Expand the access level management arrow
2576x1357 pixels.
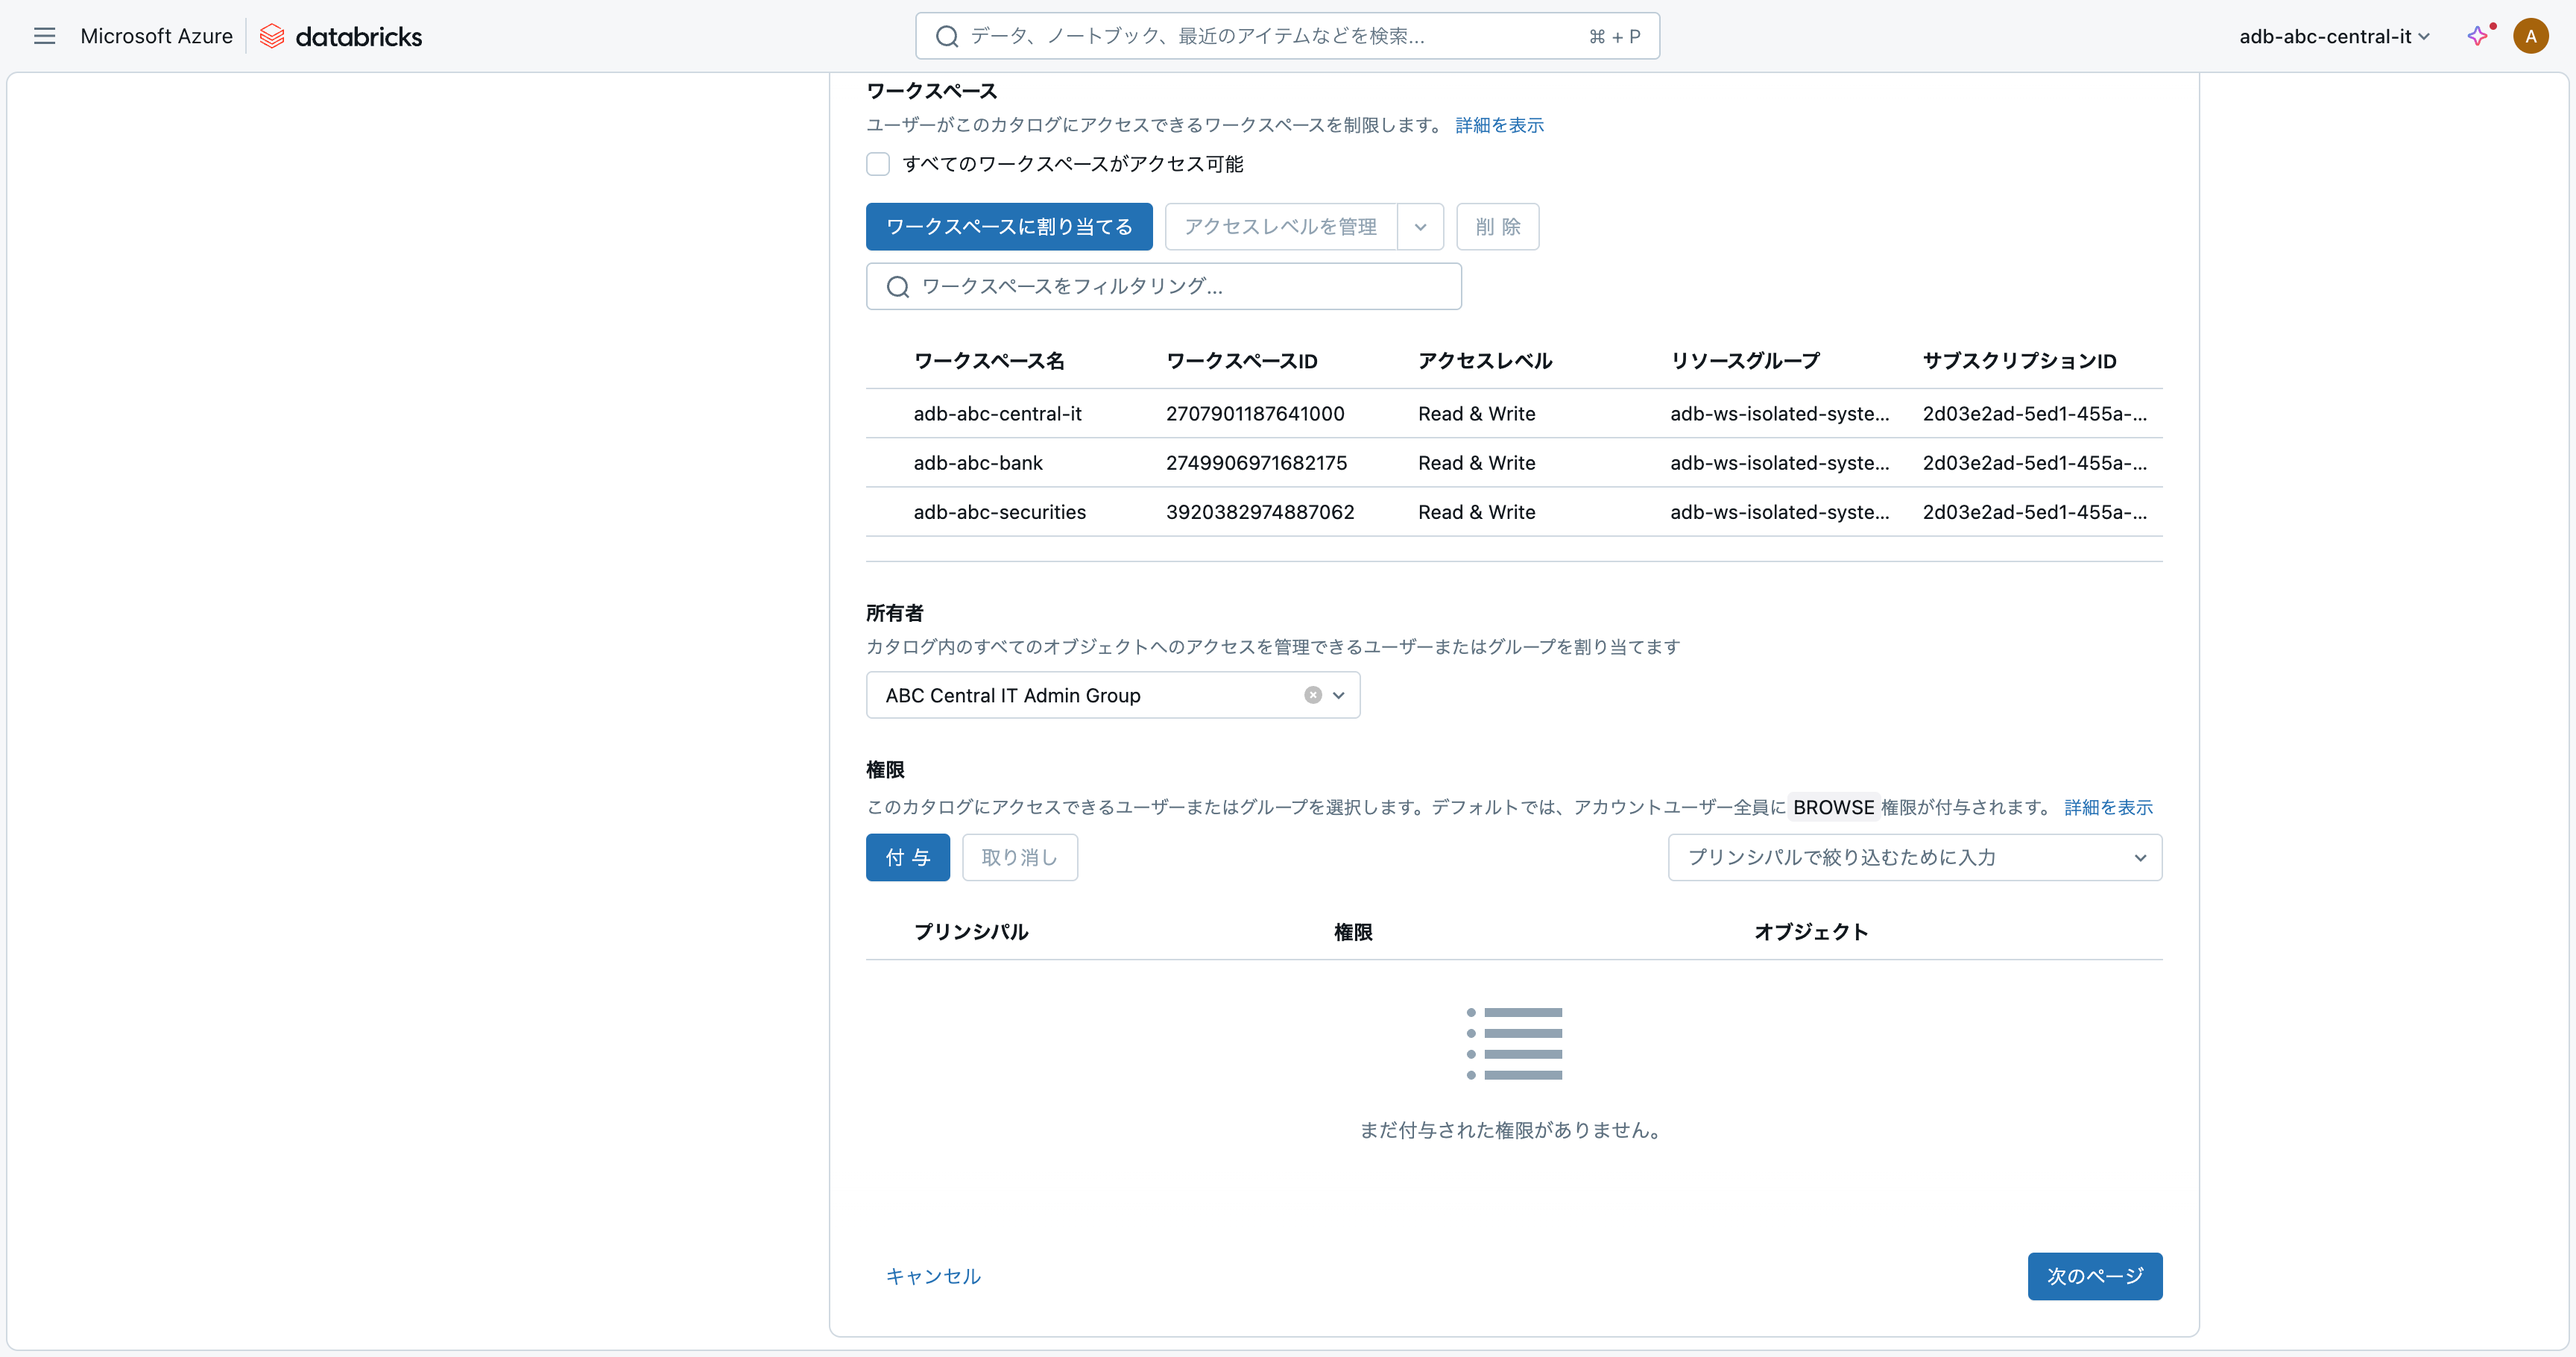(x=1420, y=227)
